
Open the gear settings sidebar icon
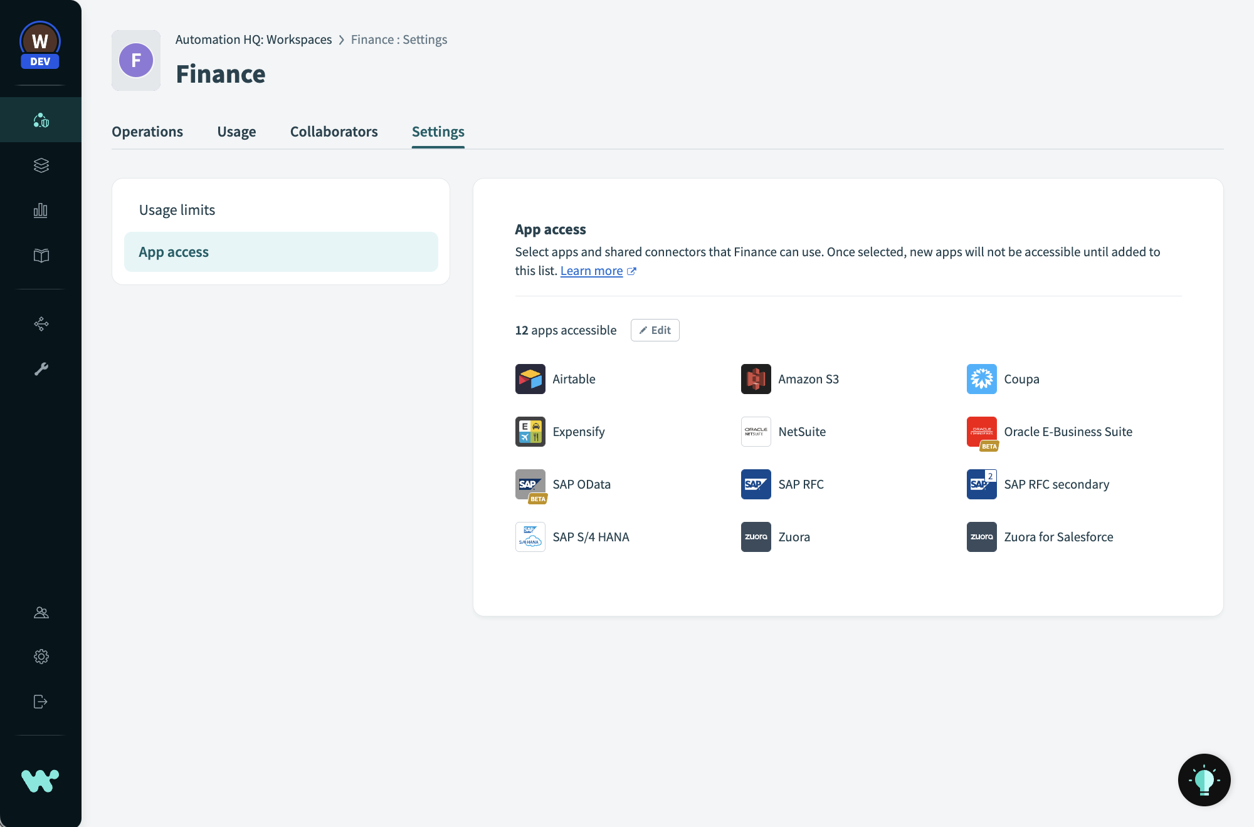pyautogui.click(x=41, y=657)
